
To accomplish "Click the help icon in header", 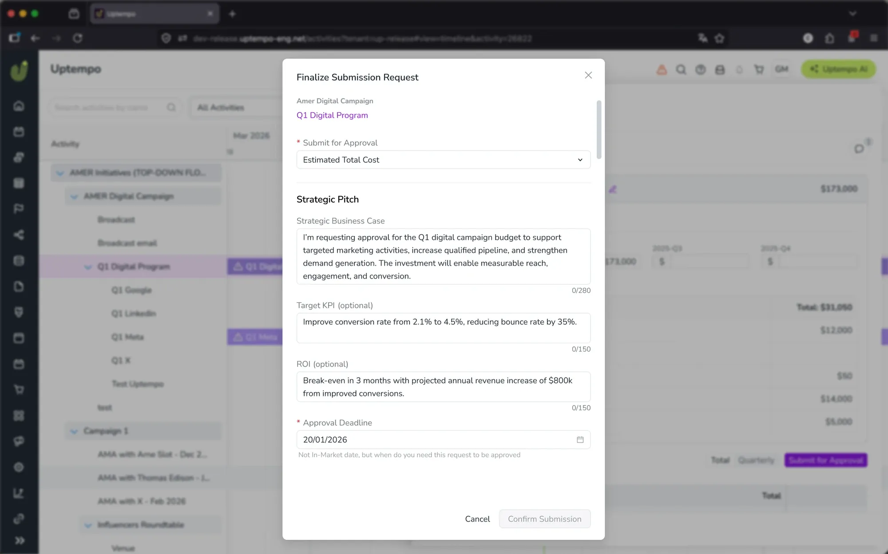I will pos(701,70).
